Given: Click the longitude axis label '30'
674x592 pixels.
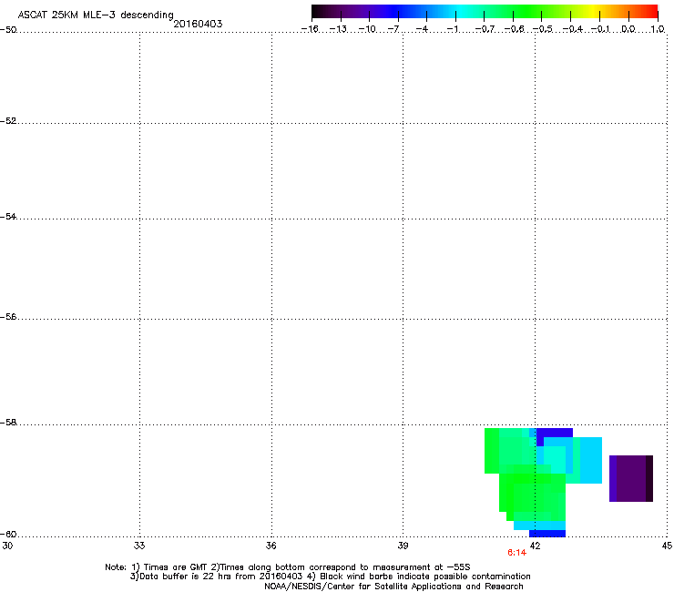Looking at the screenshot, I should pyautogui.click(x=7, y=546).
